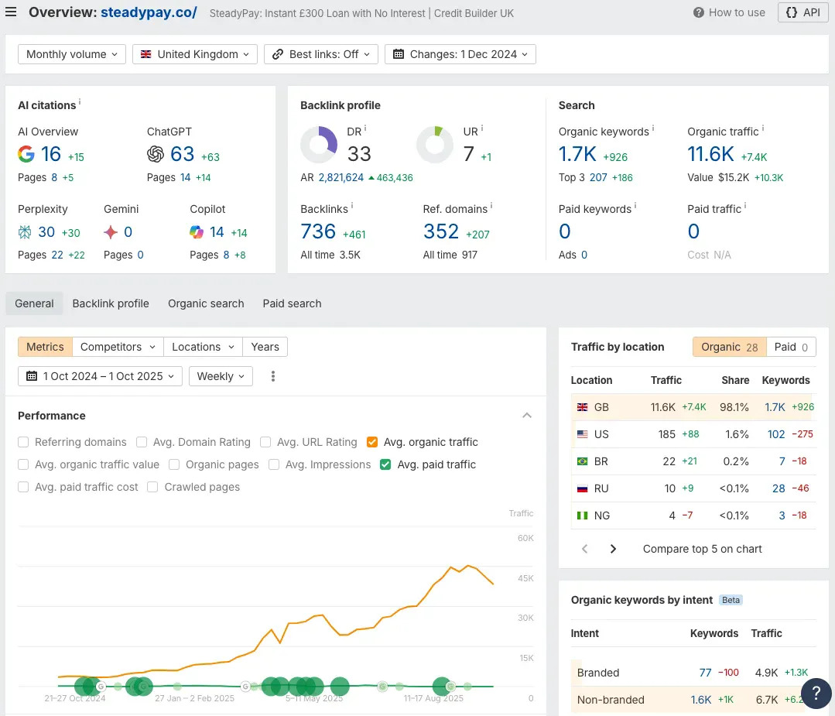Viewport: 835px width, 716px height.
Task: Open the United Kingdom country dropdown
Action: 195,54
